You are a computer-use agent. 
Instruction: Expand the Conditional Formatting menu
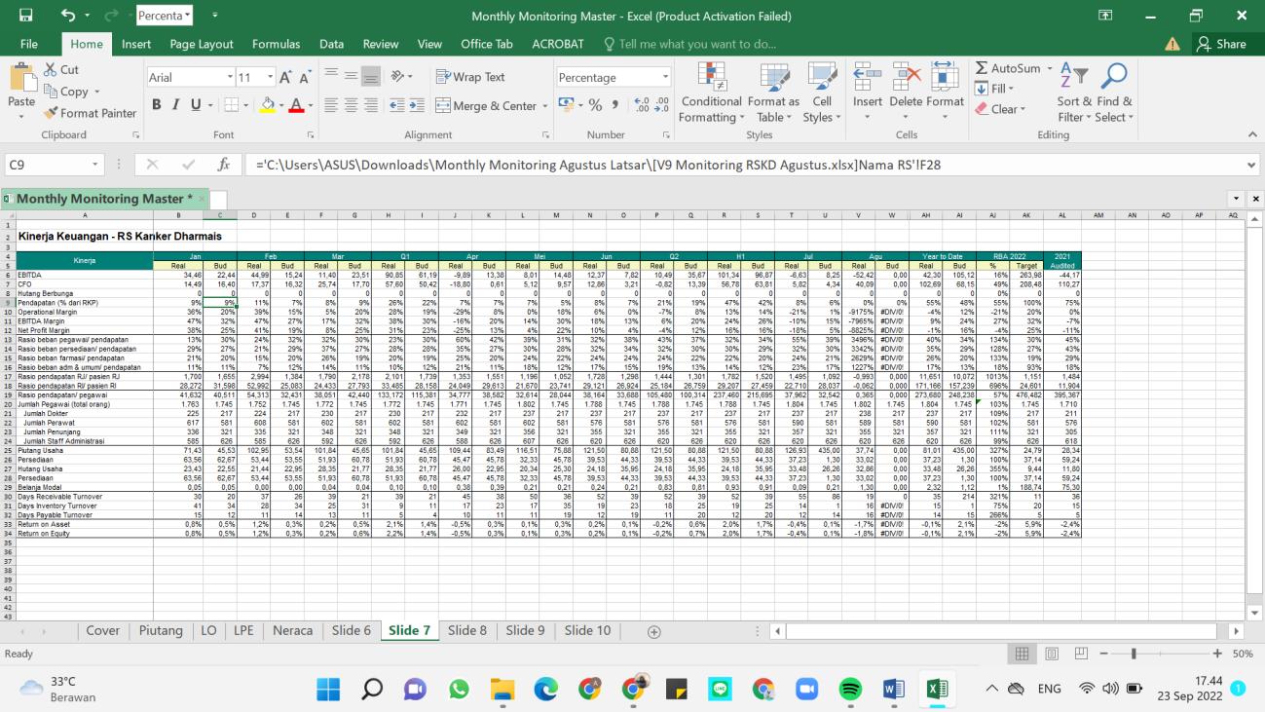click(711, 93)
